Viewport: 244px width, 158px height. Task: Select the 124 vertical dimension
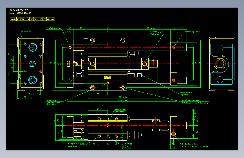click(51, 64)
